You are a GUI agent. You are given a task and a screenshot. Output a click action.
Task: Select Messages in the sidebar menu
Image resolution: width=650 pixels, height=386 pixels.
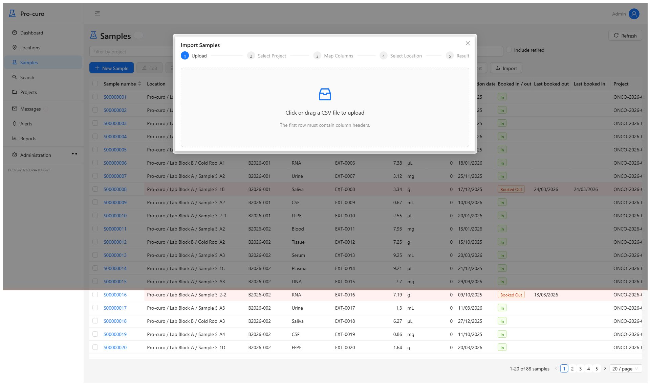(x=30, y=108)
